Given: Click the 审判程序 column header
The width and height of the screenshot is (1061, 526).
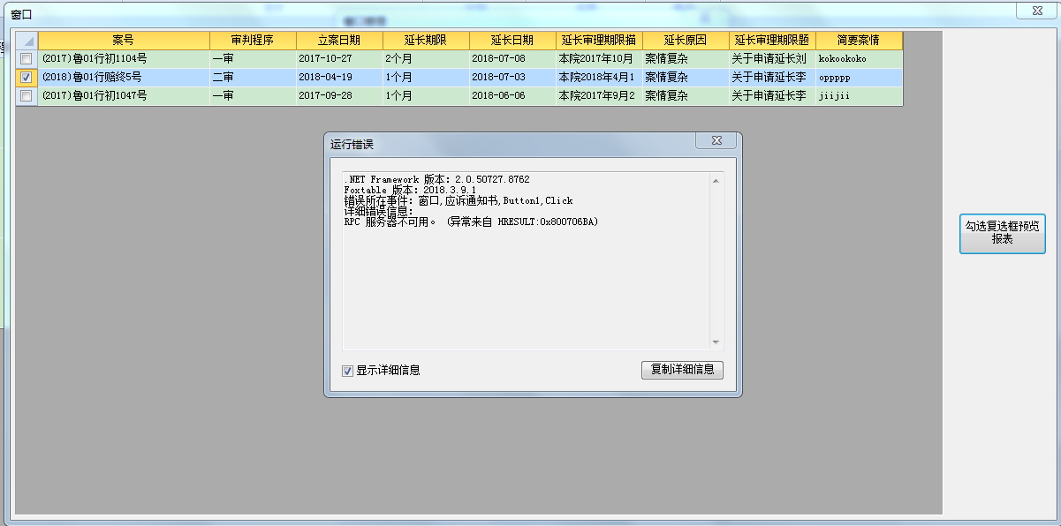Looking at the screenshot, I should pyautogui.click(x=252, y=41).
